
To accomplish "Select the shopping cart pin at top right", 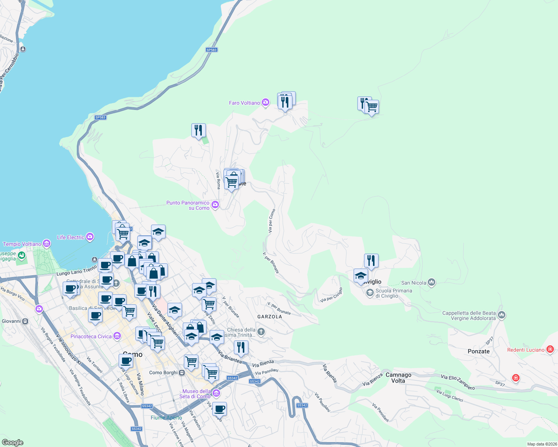I will 372,107.
